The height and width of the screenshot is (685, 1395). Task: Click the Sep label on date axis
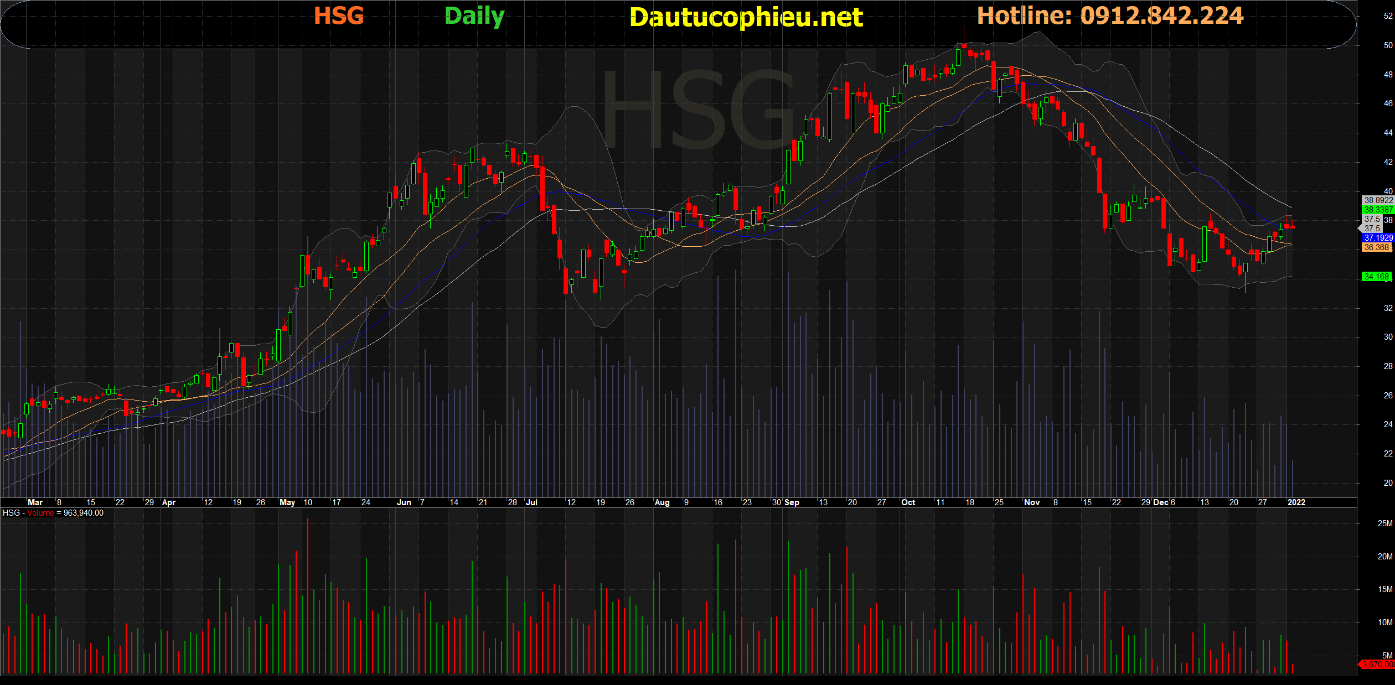(792, 502)
